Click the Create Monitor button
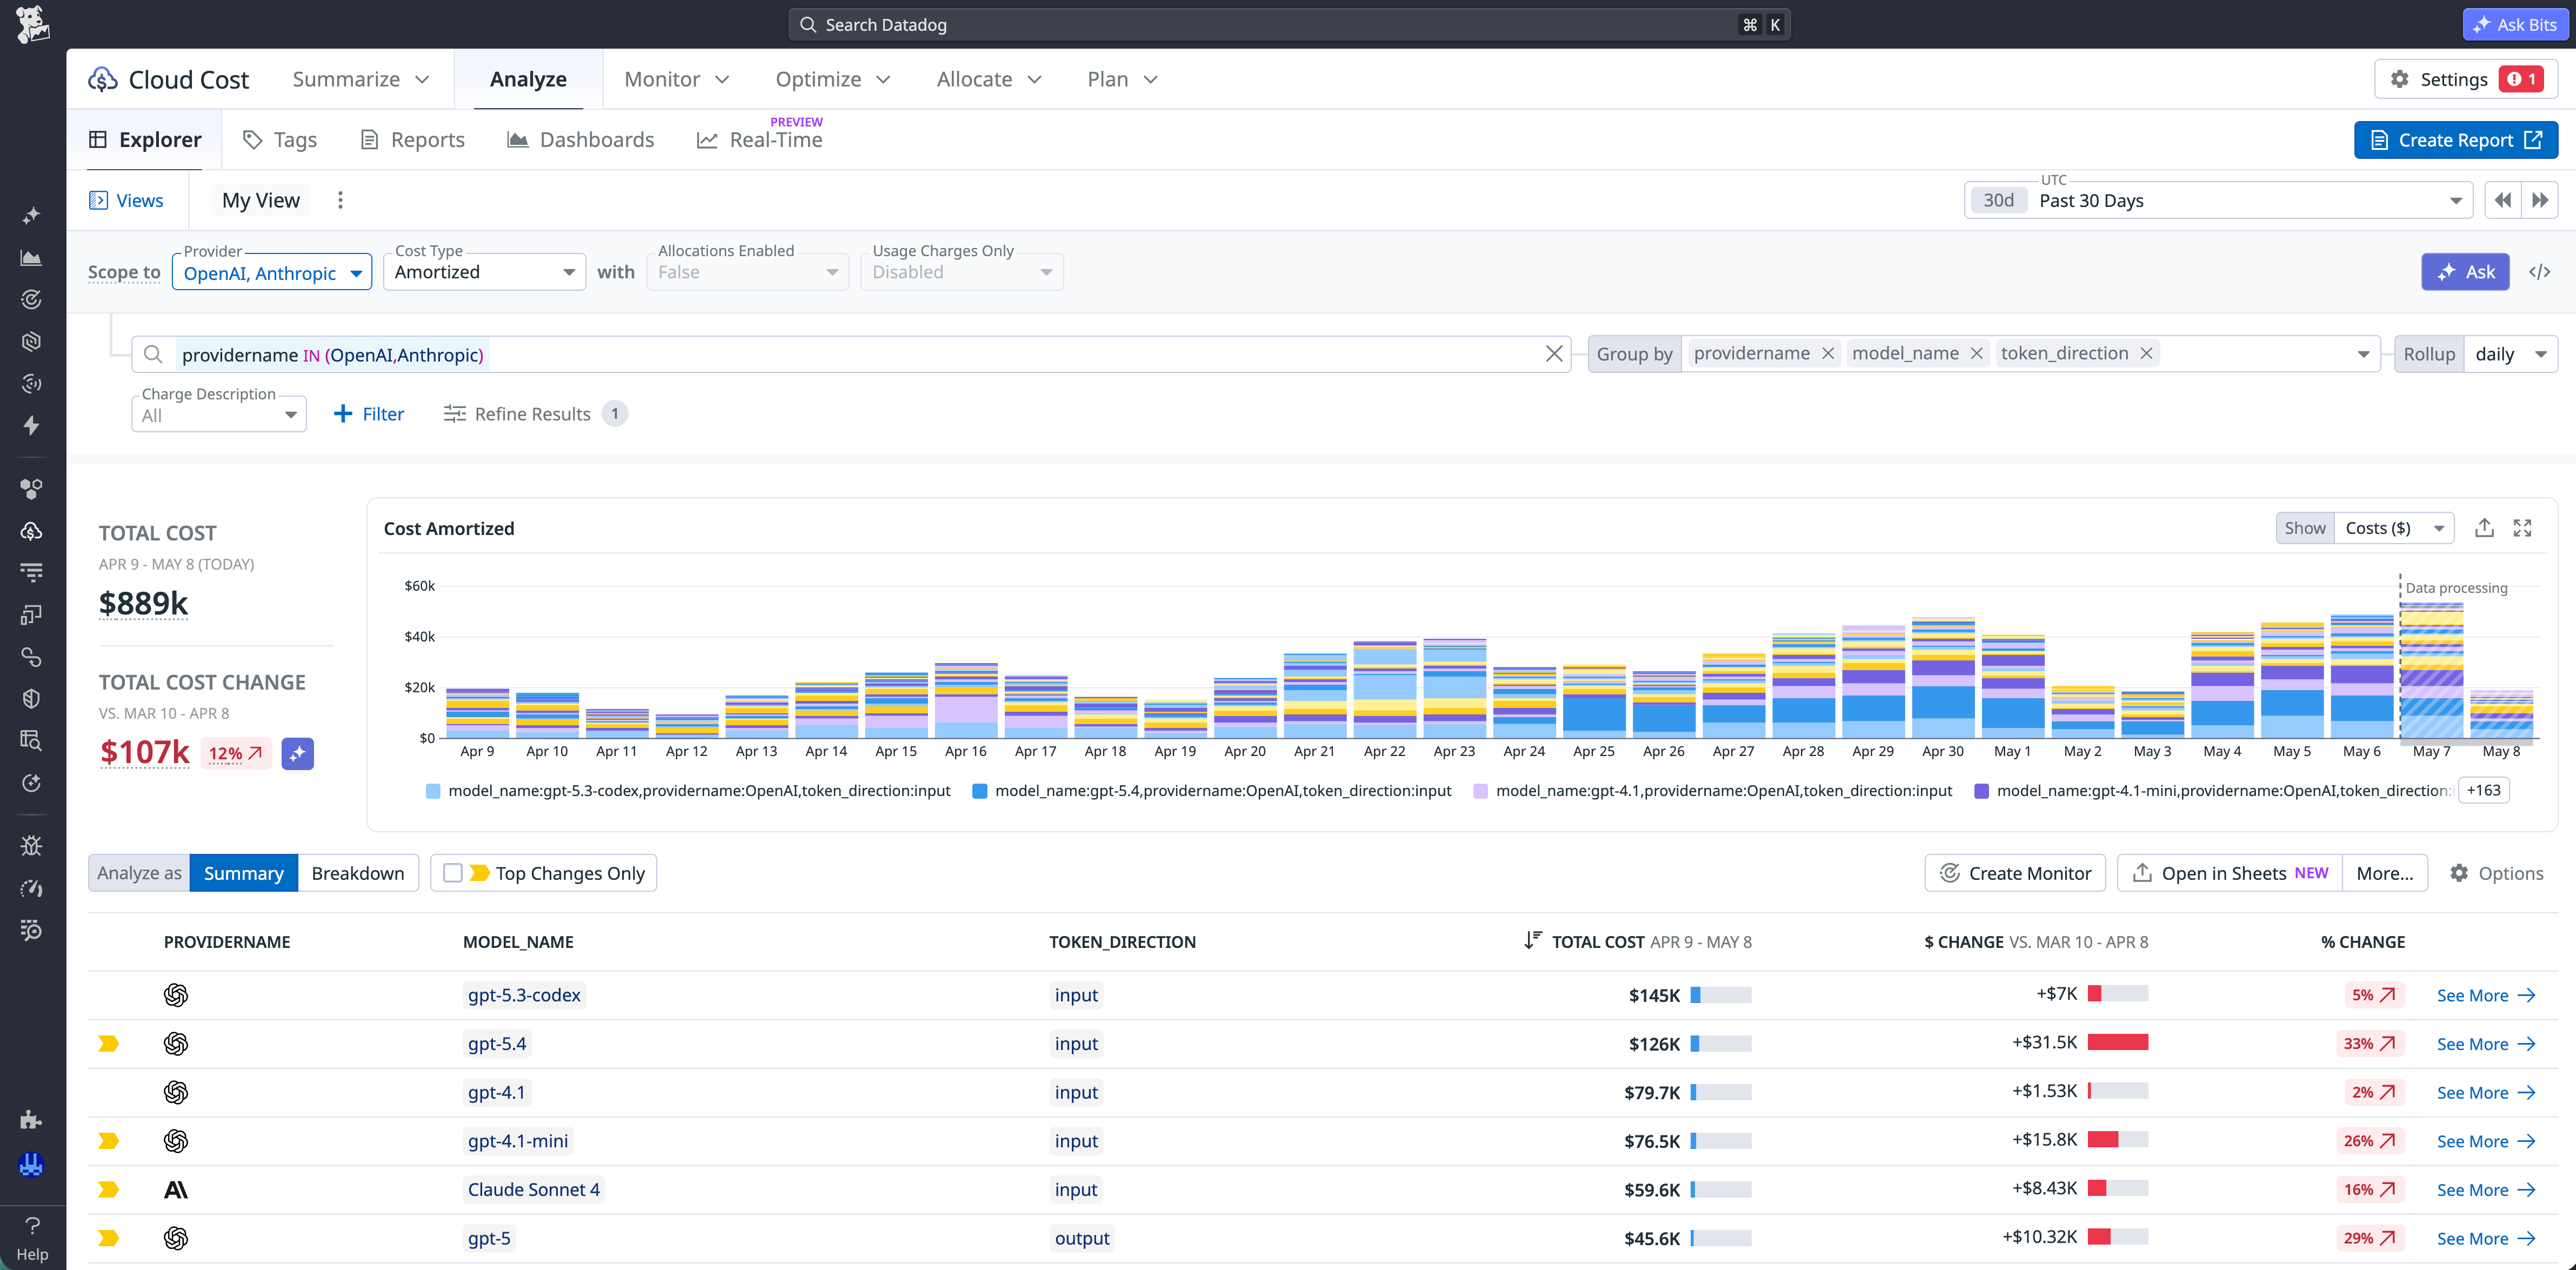 pos(2015,873)
